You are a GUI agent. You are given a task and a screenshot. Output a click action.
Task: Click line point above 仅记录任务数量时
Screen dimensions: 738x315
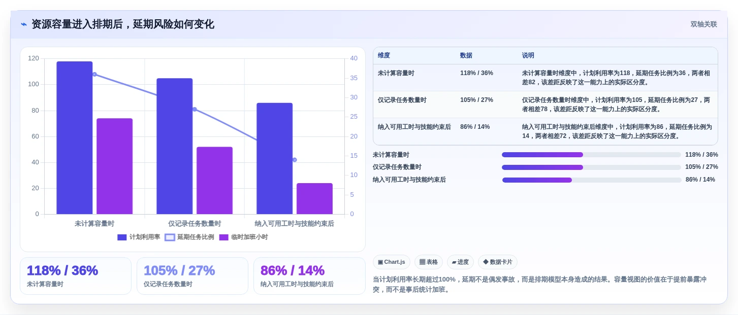coord(195,109)
